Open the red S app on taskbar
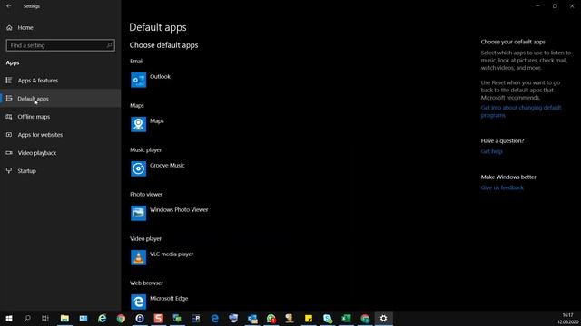581x326 pixels. (159, 318)
